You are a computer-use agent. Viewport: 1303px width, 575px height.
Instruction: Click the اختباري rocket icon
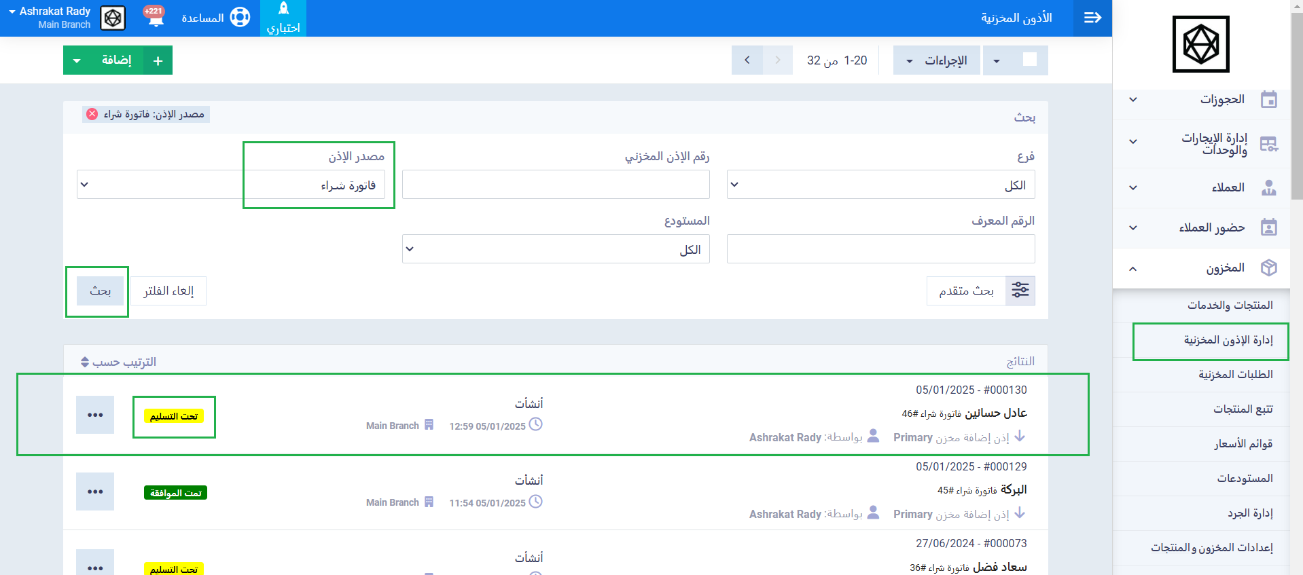point(283,10)
